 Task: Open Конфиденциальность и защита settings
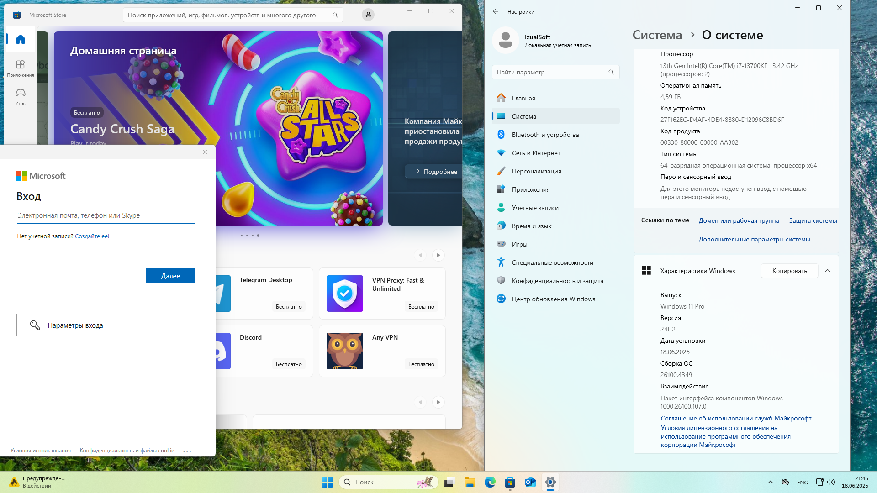coord(555,281)
